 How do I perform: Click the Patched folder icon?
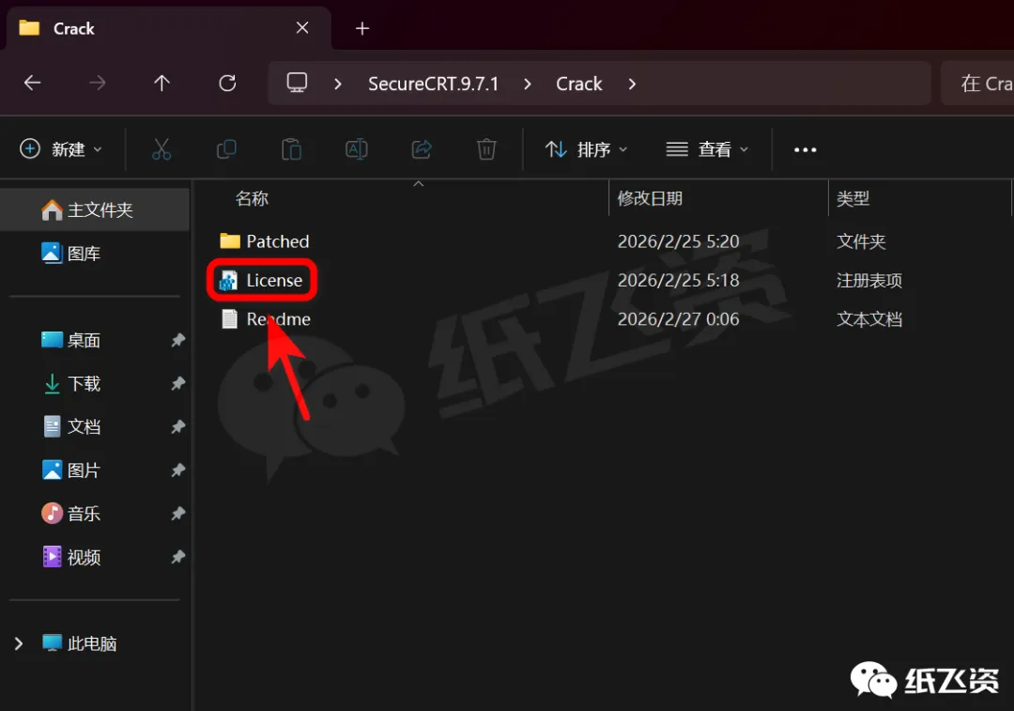click(x=230, y=241)
